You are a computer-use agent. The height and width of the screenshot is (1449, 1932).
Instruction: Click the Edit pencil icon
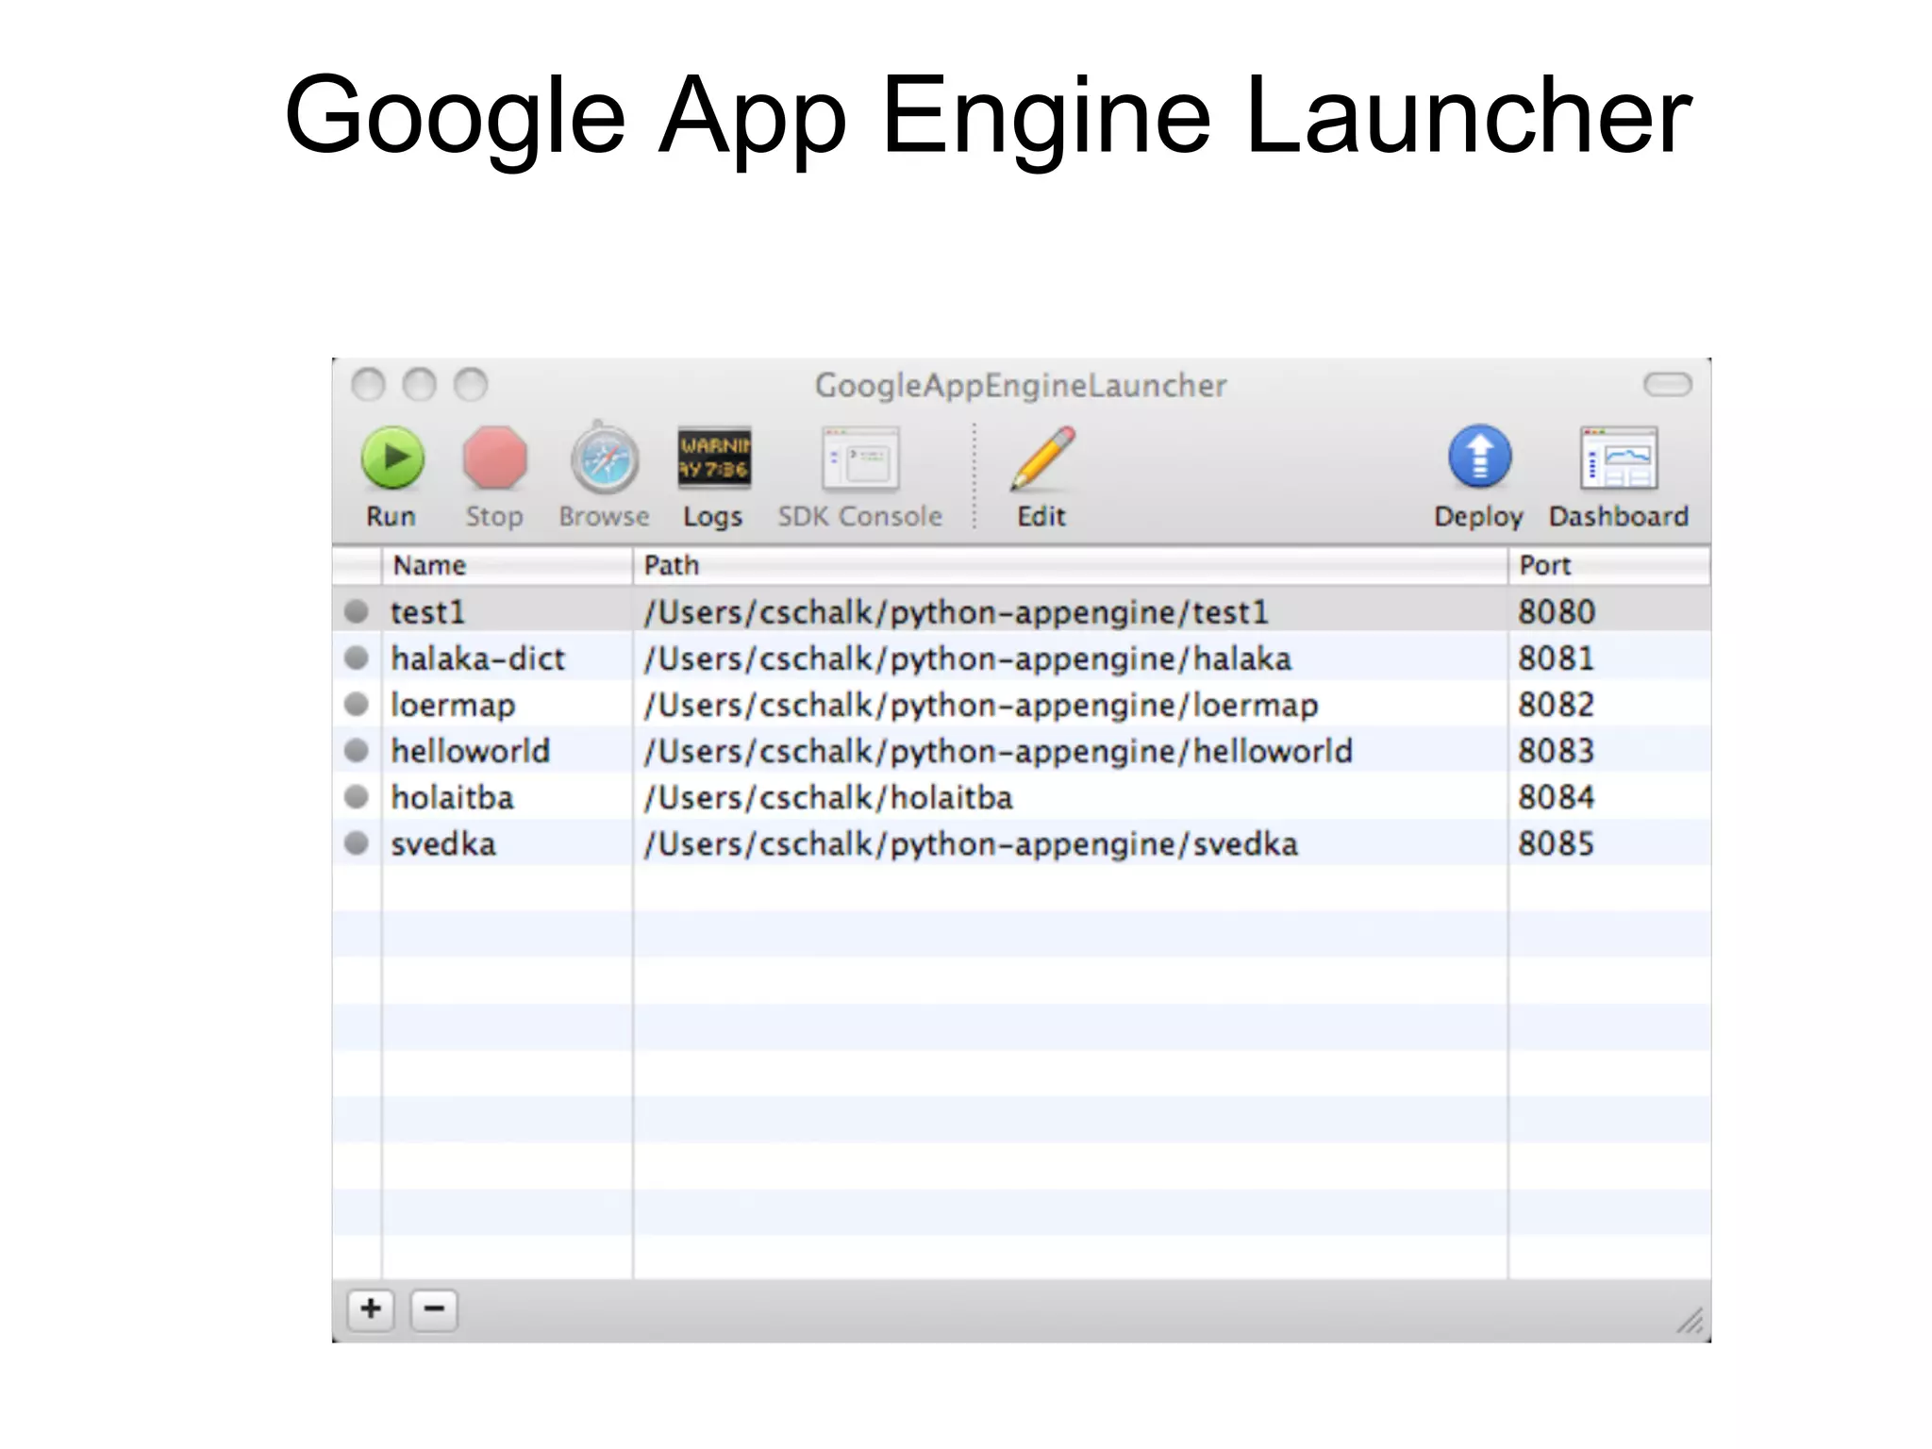coord(1042,458)
